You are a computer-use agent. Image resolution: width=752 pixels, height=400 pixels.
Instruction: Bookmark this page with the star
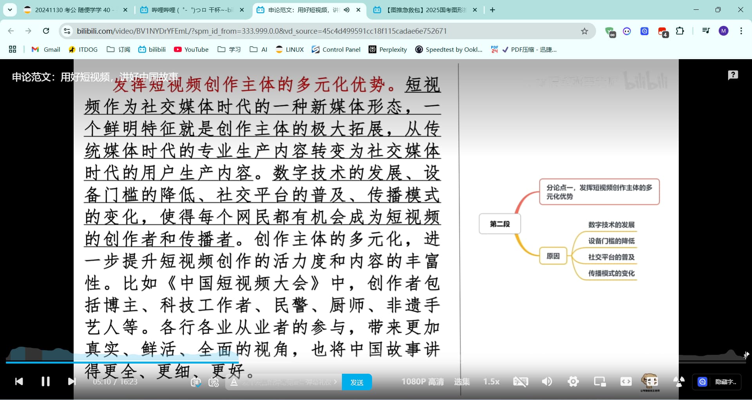coord(584,31)
